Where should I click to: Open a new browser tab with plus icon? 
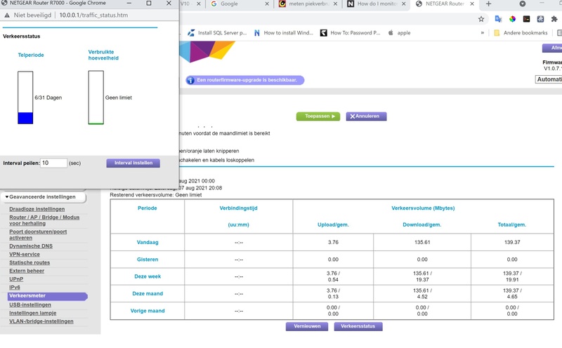(x=488, y=4)
